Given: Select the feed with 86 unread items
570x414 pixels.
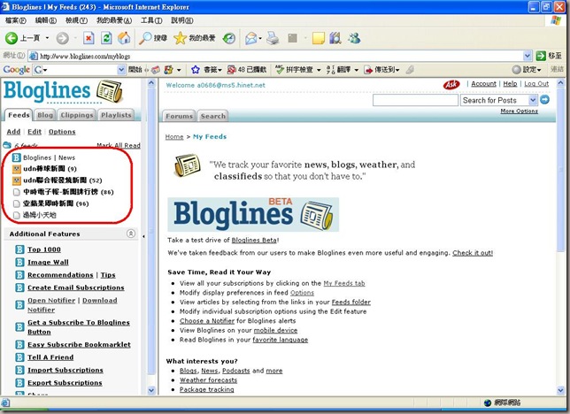Looking at the screenshot, I should point(68,192).
